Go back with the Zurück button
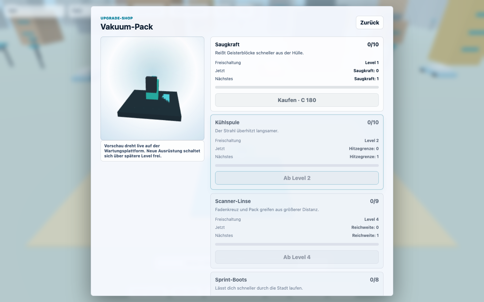 (370, 22)
